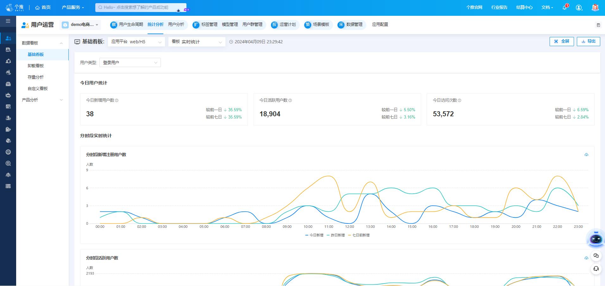This screenshot has width=605, height=286.
Task: Download the 分时段活跃用户数 chart via cloud icon
Action: tap(586, 258)
